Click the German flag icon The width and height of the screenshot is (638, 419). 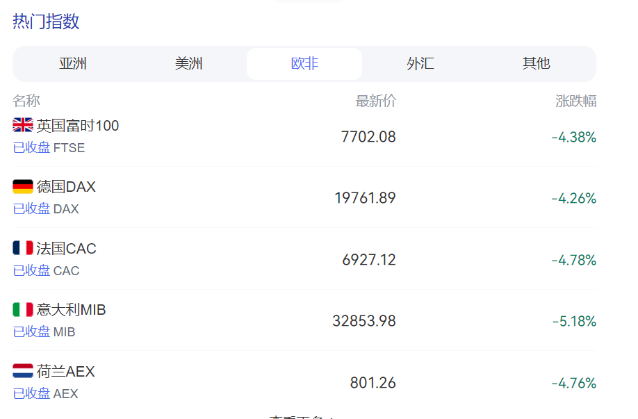(x=23, y=186)
